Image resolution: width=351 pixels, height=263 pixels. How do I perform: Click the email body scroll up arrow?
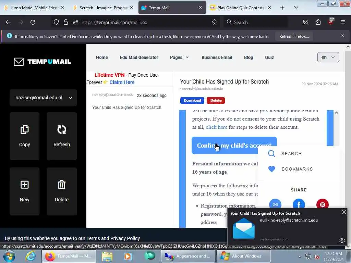[336, 113]
